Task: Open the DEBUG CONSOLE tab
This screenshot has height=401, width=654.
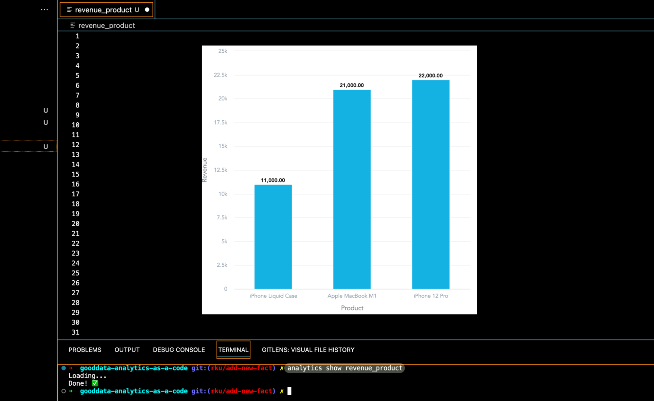Action: [179, 350]
